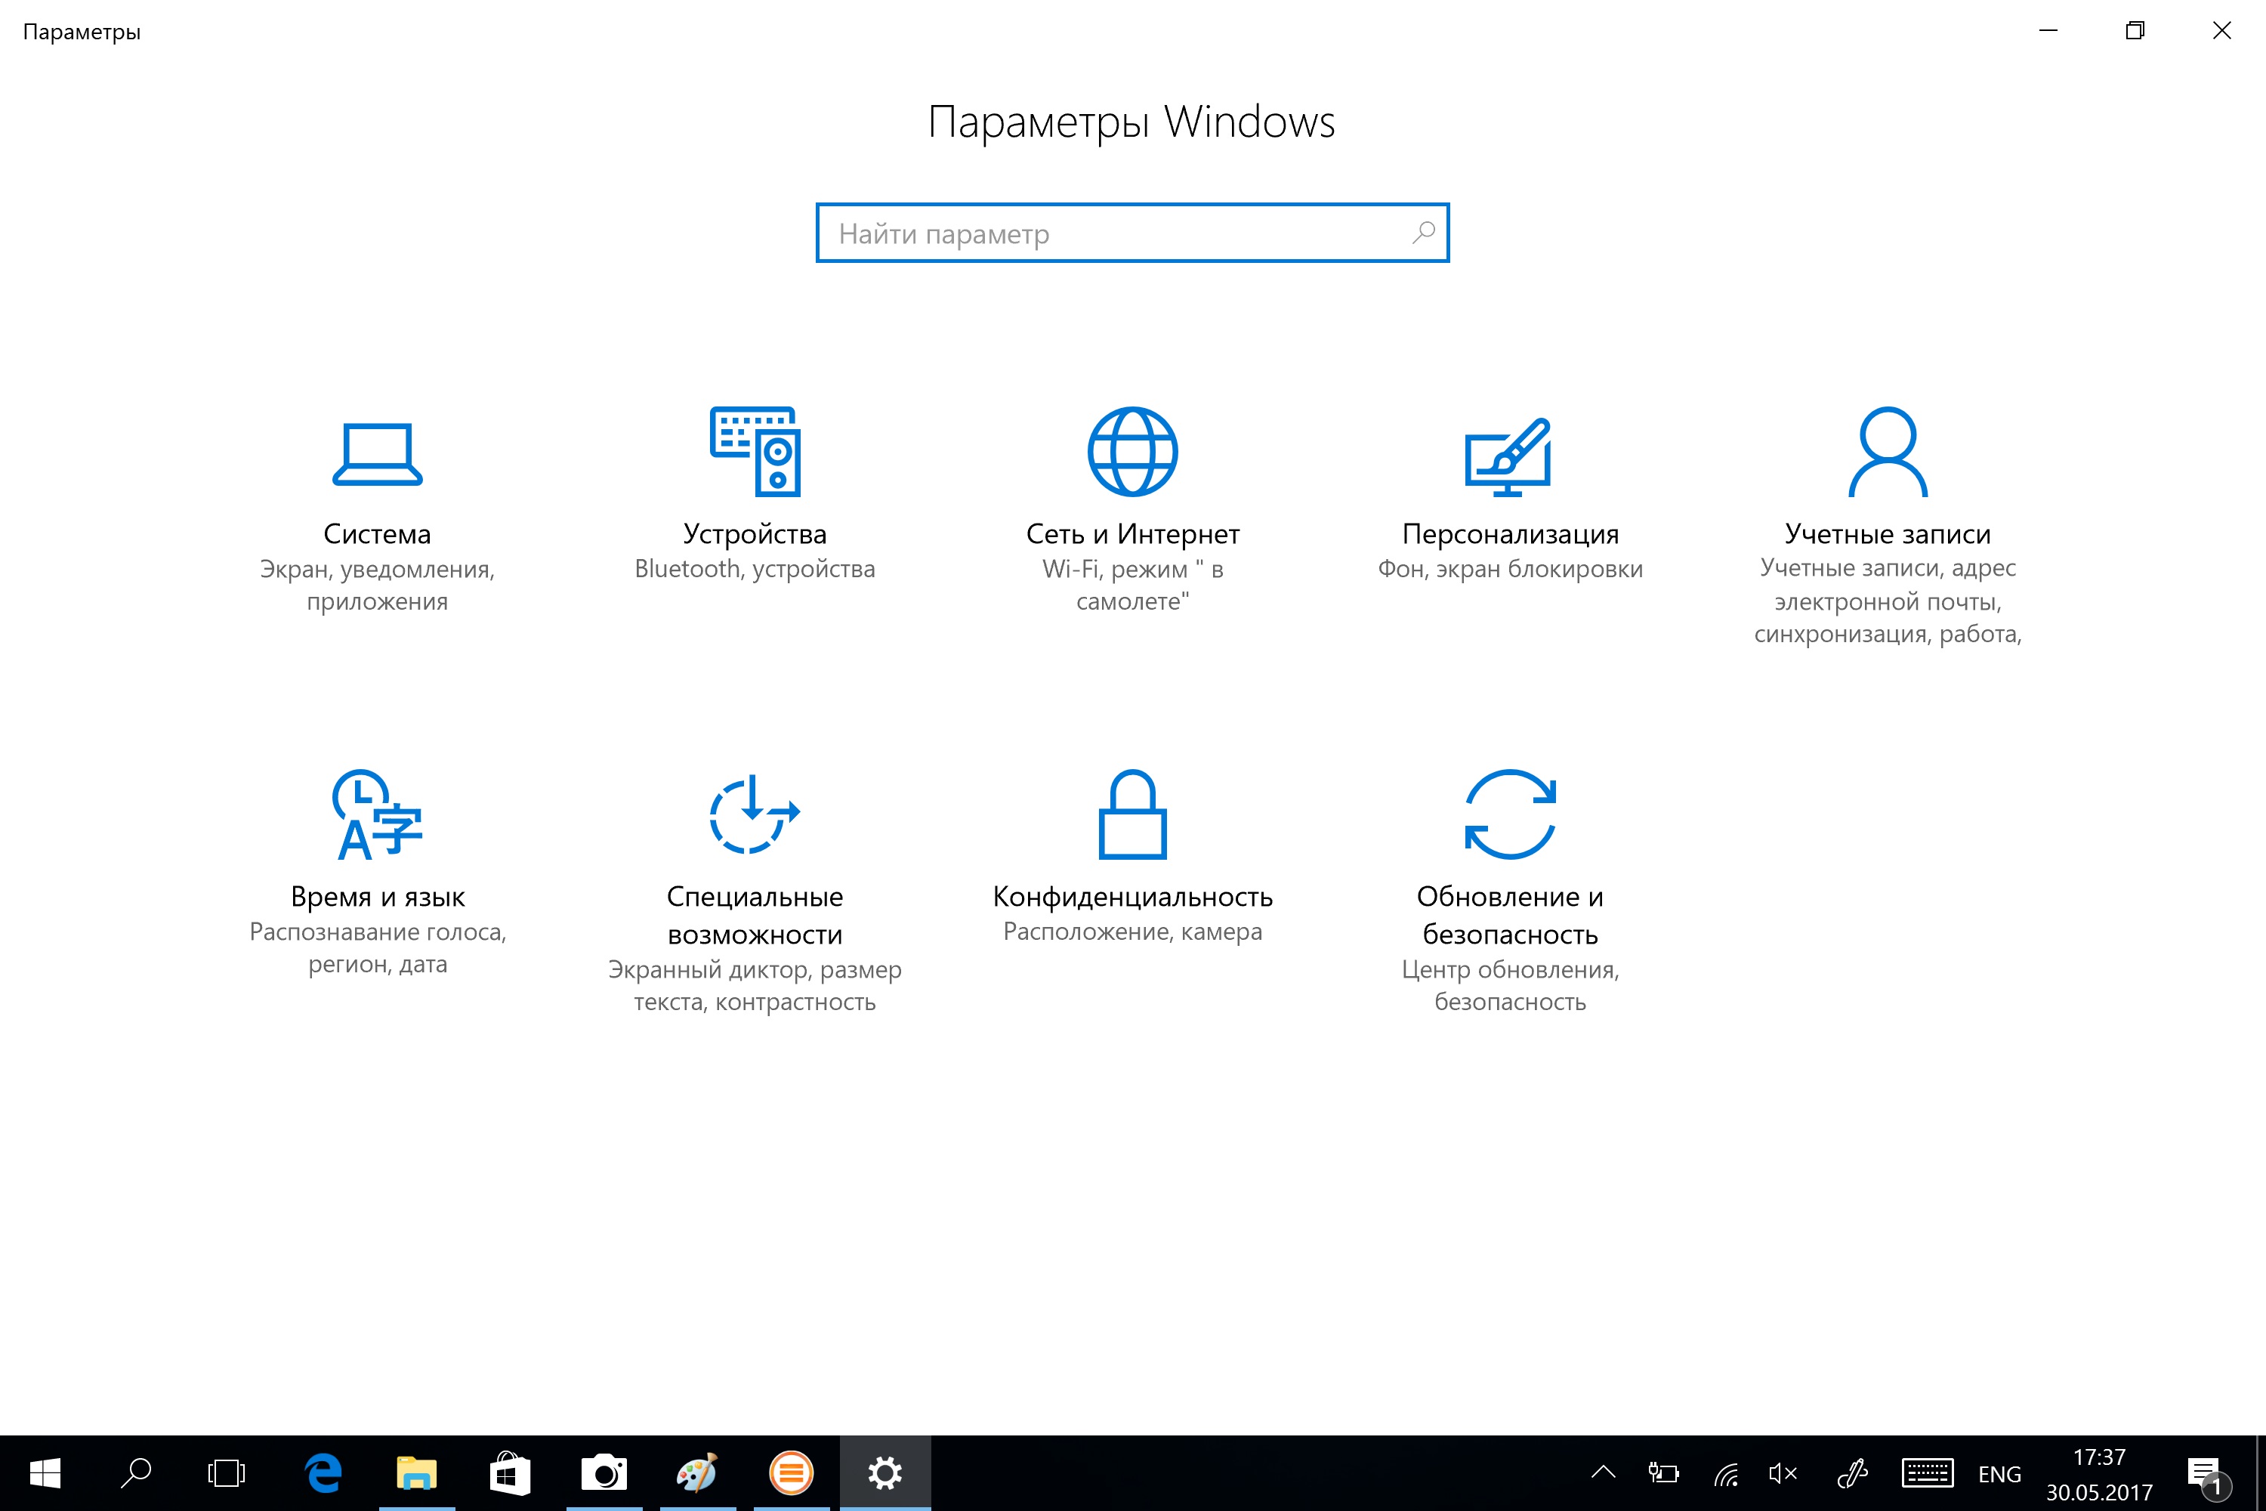Focus the Найти параметр search field

(x=1132, y=233)
